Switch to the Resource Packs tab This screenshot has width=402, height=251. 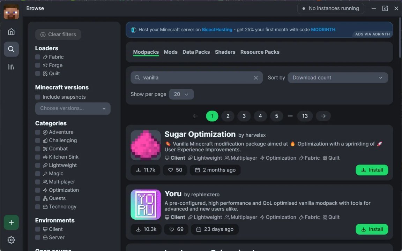click(260, 52)
